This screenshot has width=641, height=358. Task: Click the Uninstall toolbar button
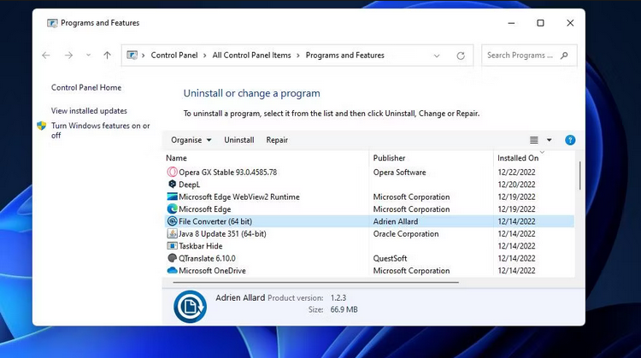coord(239,140)
